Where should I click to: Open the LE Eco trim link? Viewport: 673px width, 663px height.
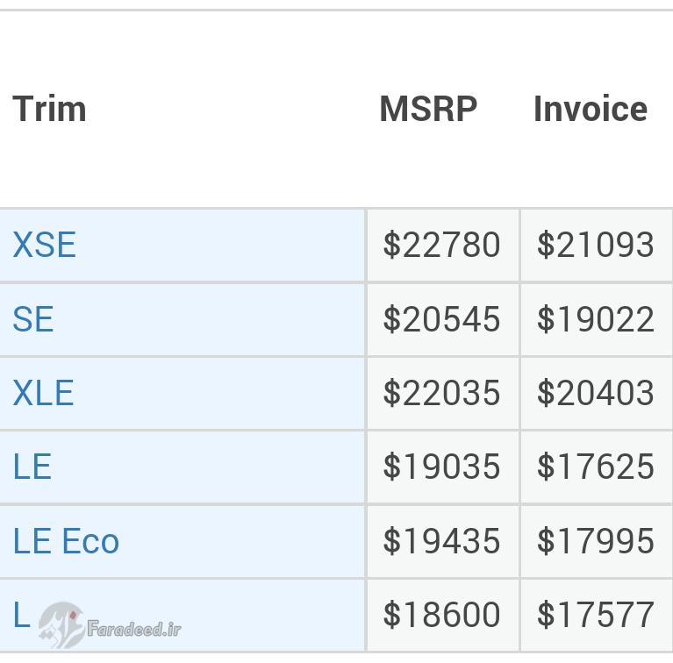[66, 541]
